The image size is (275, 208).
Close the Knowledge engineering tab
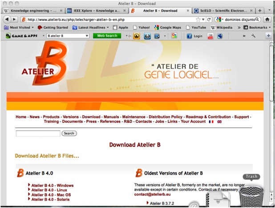pyautogui.click(x=61, y=11)
